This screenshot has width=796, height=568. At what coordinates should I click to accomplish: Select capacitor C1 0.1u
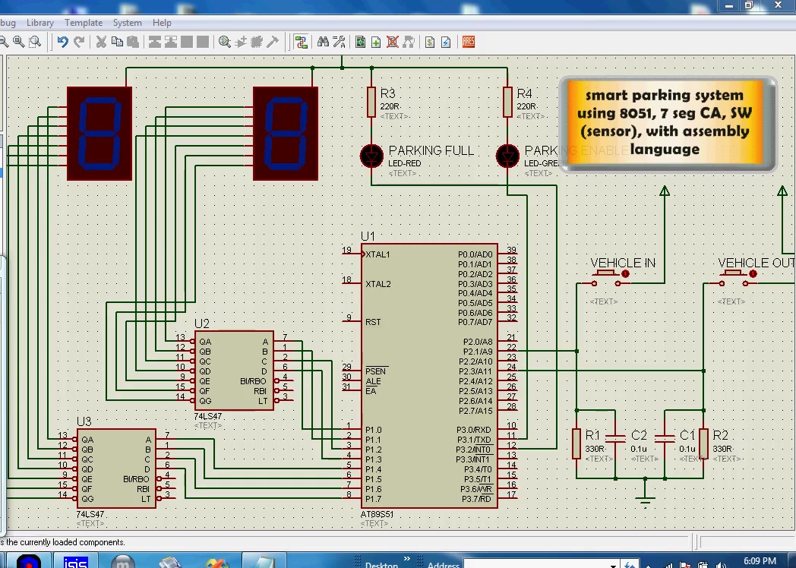tap(665, 440)
